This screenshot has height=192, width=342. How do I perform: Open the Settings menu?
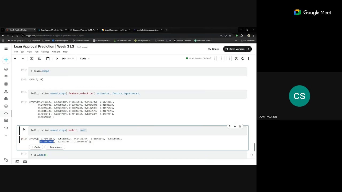coord(45,52)
